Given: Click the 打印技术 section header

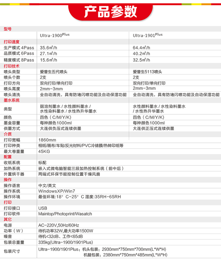Looking at the screenshot, I should tap(11, 66).
